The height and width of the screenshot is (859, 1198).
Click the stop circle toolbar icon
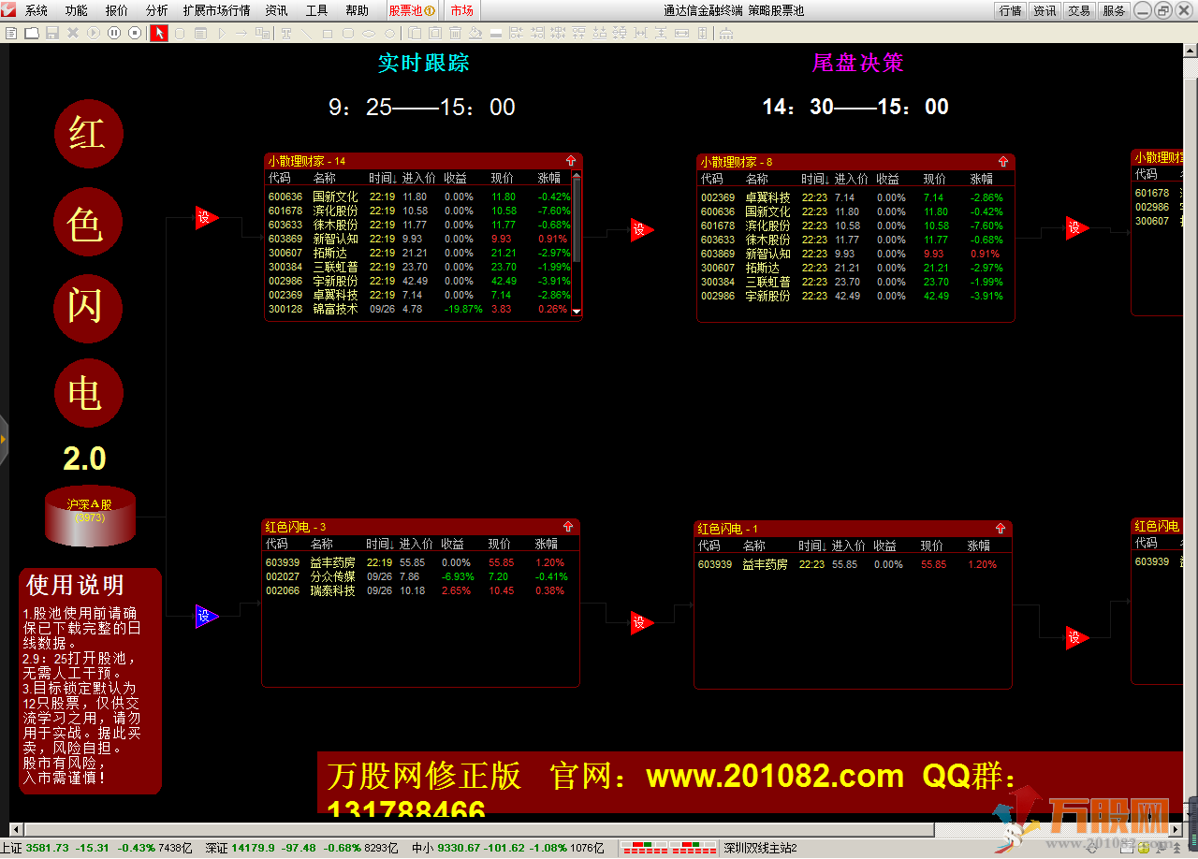click(134, 33)
